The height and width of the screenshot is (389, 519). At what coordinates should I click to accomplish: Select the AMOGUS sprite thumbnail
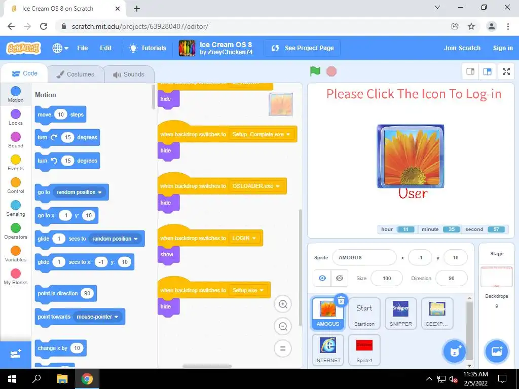(328, 314)
